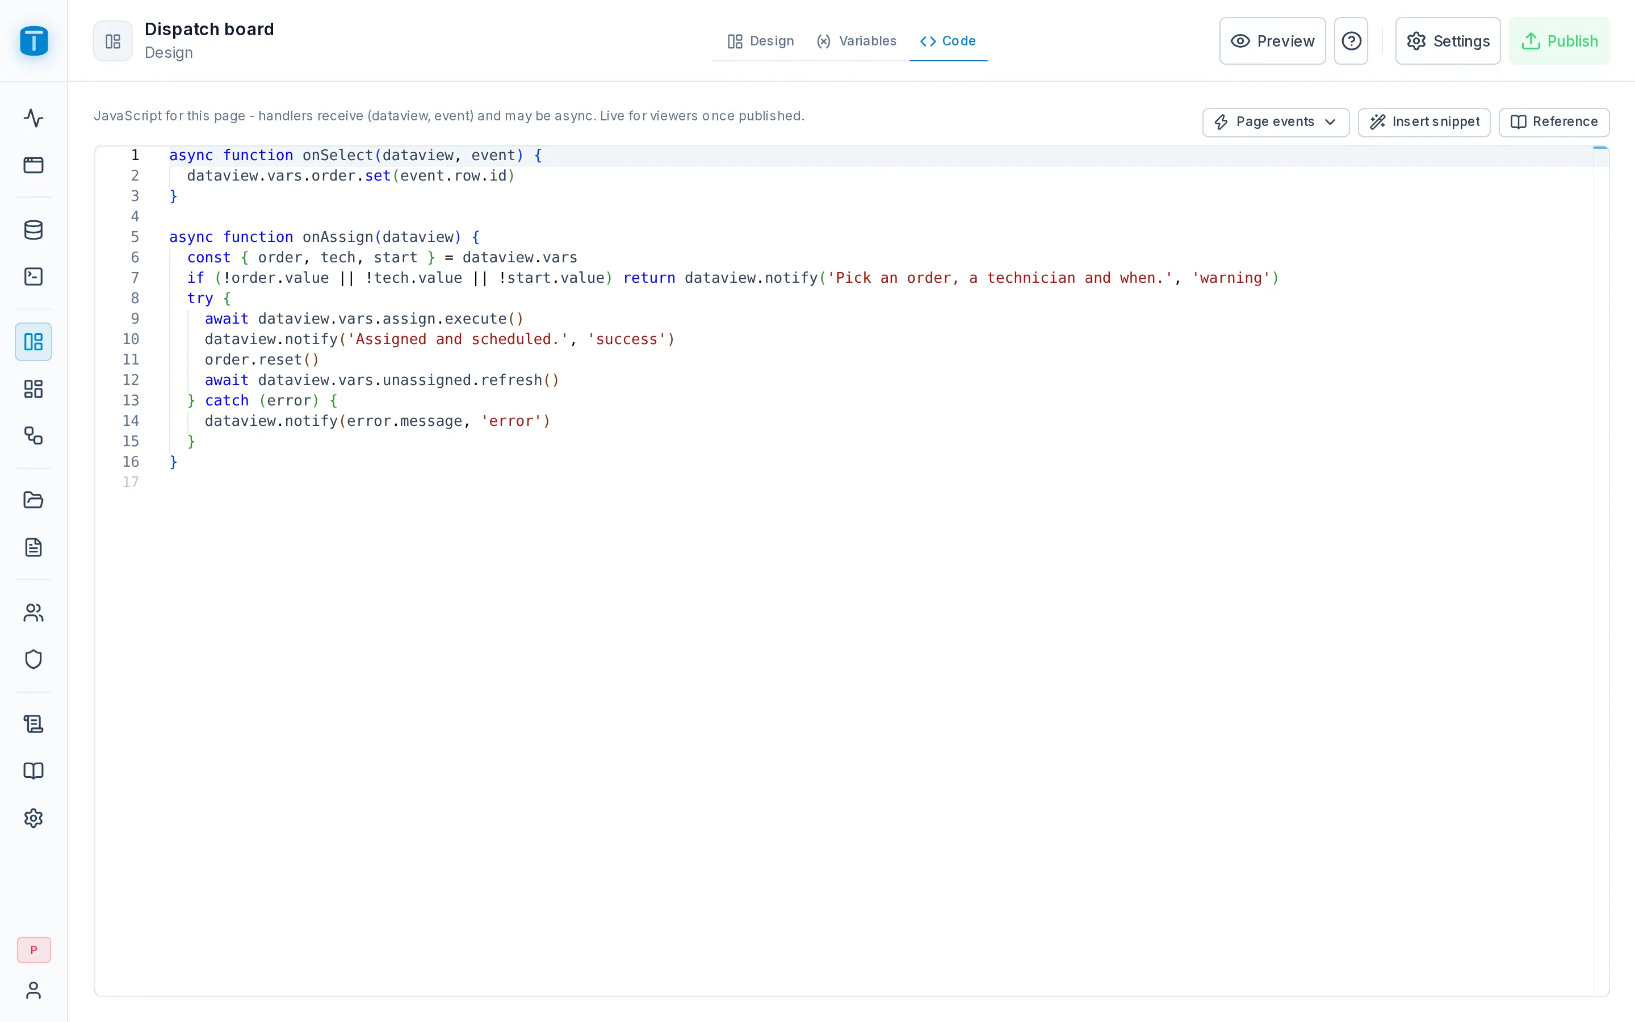Click the Preview button
The width and height of the screenshot is (1635, 1022).
point(1272,41)
